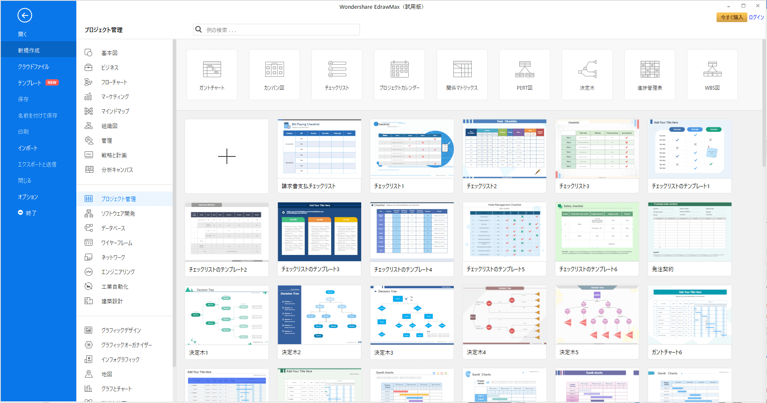Select the 組織図 category icon
This screenshot has height=403, width=767.
click(88, 126)
